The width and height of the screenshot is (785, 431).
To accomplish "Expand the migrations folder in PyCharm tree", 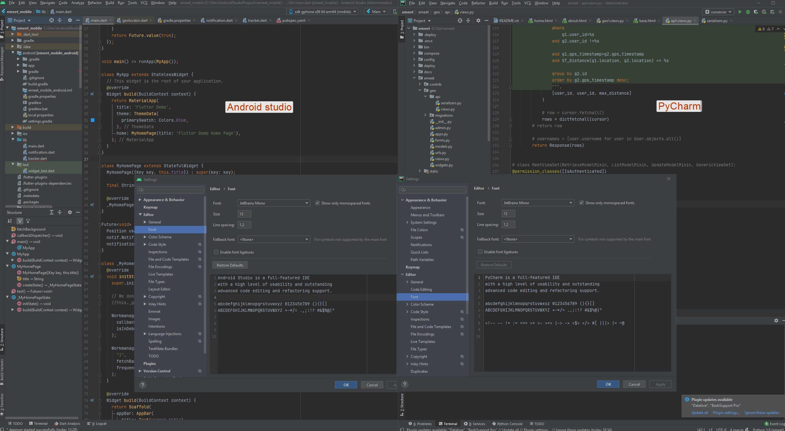I will tap(425, 115).
